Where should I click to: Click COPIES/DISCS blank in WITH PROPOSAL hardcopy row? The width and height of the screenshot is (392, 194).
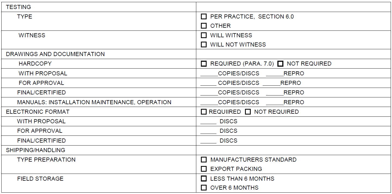[209, 74]
